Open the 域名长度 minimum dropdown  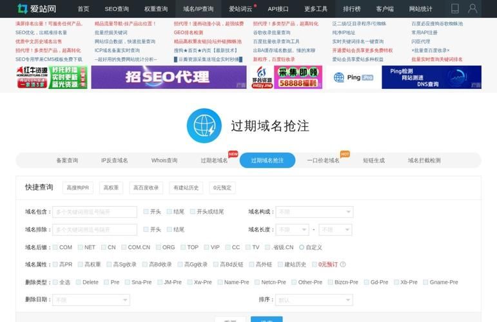tap(292, 229)
